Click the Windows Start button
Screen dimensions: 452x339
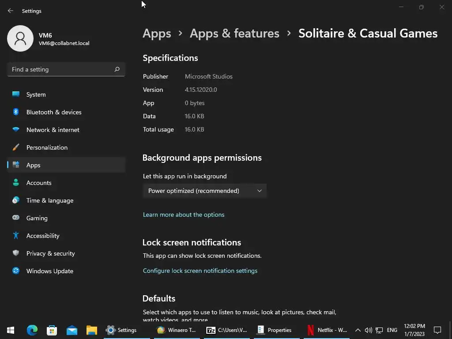(x=11, y=330)
